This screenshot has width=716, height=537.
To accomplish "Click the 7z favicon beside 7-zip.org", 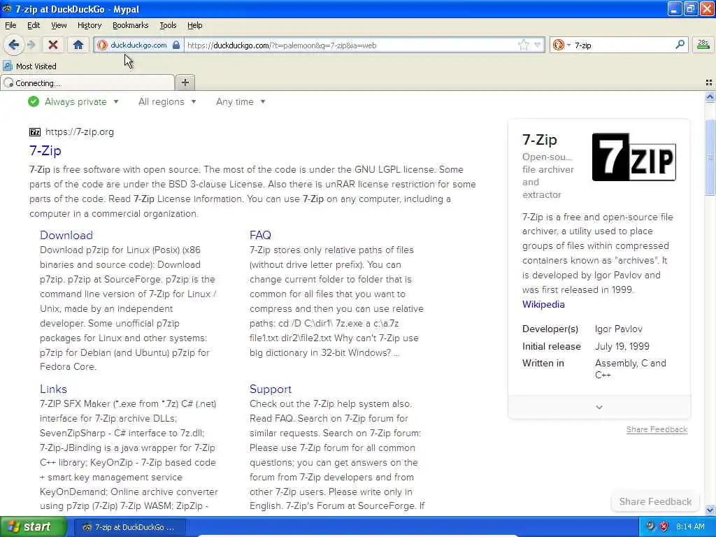I will (x=35, y=132).
